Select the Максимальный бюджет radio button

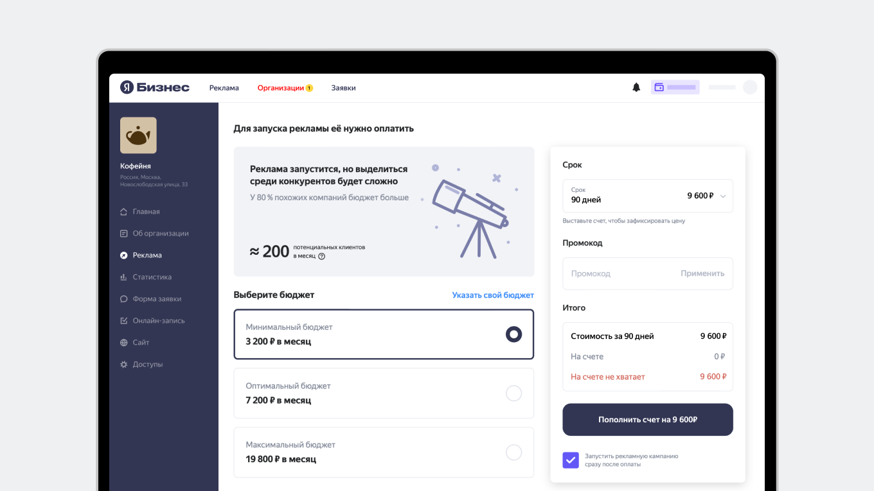513,452
